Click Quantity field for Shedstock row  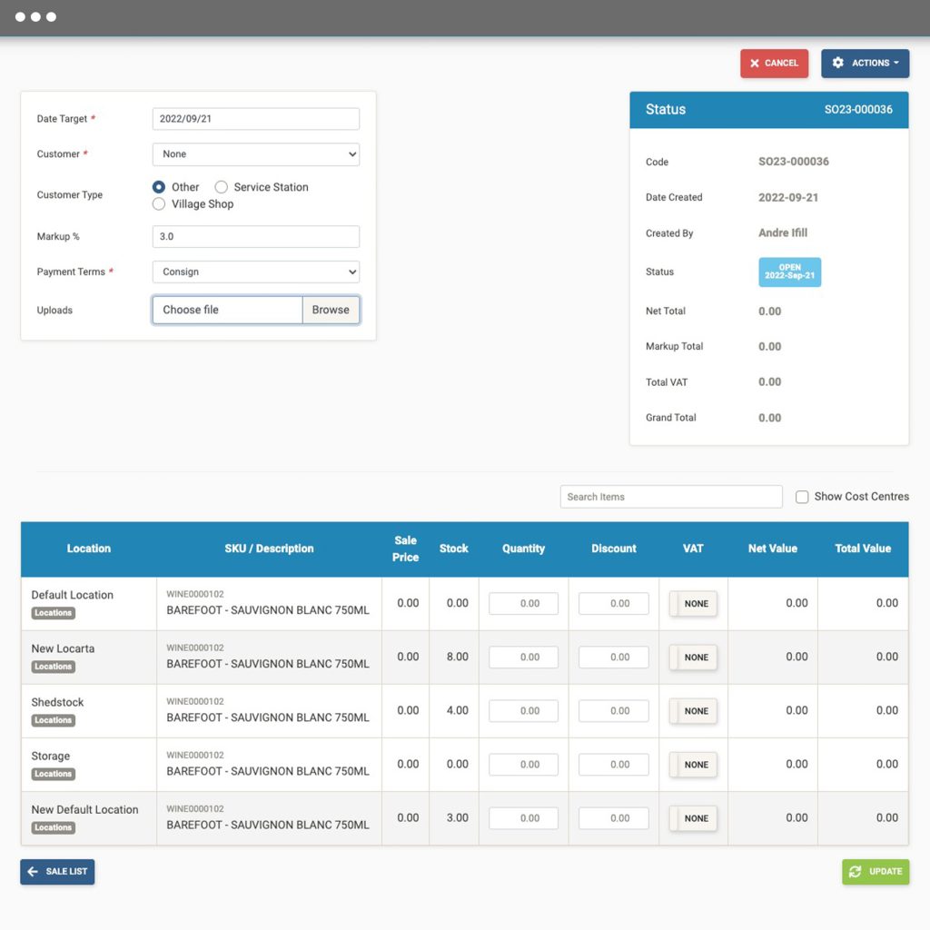click(523, 710)
